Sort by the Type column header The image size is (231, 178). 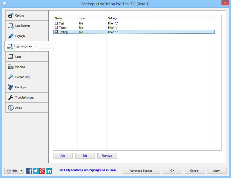(x=92, y=18)
